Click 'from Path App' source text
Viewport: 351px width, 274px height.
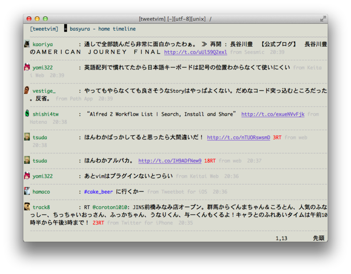click(74, 99)
